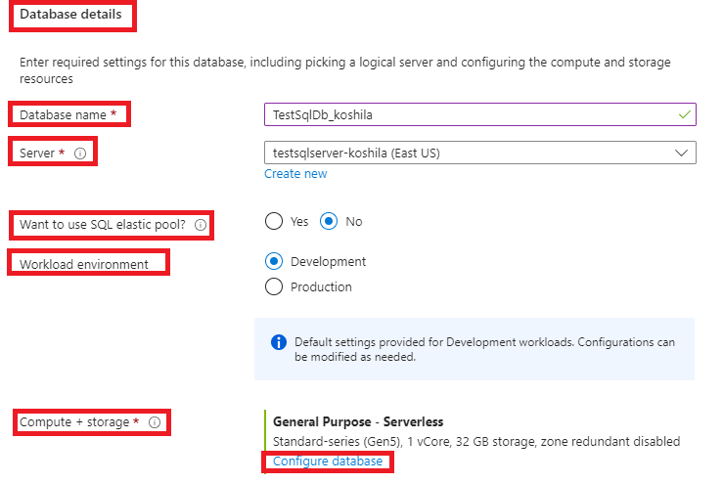723x483 pixels.
Task: Click the info icon next to Server
Action: coord(80,154)
